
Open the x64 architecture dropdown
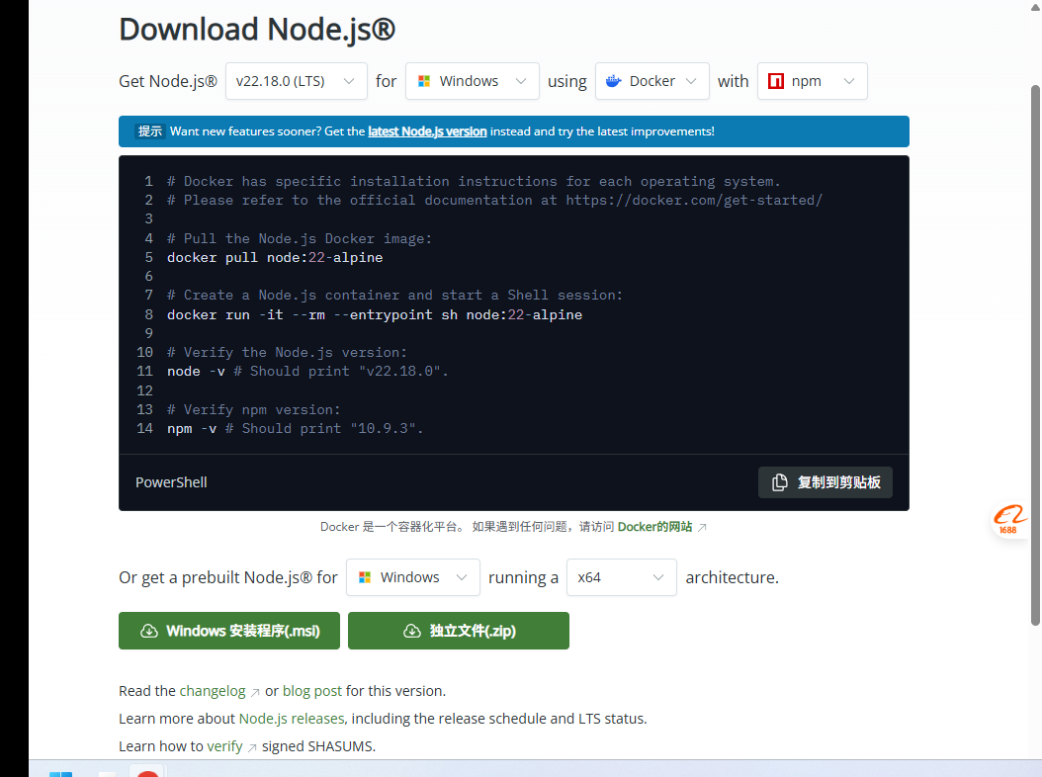(622, 577)
